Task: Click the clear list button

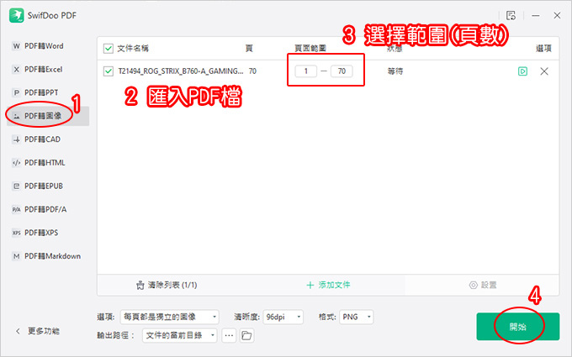Action: 167,285
